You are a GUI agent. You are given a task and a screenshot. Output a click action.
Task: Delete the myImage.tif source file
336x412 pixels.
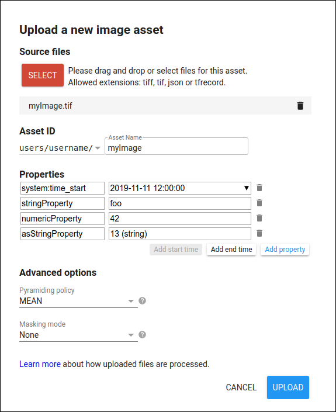[300, 106]
